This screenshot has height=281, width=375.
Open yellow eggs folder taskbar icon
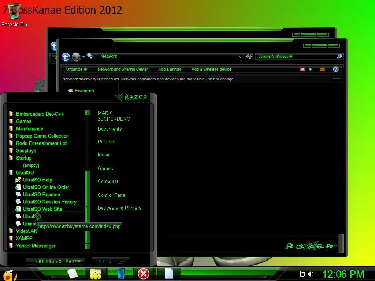[x=96, y=274]
